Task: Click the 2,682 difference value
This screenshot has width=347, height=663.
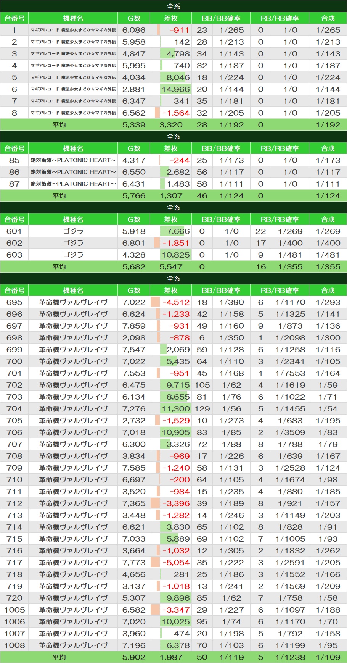Action: (x=178, y=172)
